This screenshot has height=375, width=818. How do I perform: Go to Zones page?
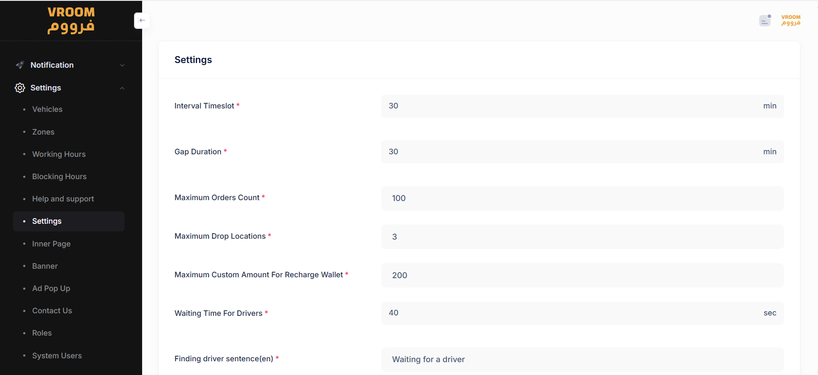point(43,132)
